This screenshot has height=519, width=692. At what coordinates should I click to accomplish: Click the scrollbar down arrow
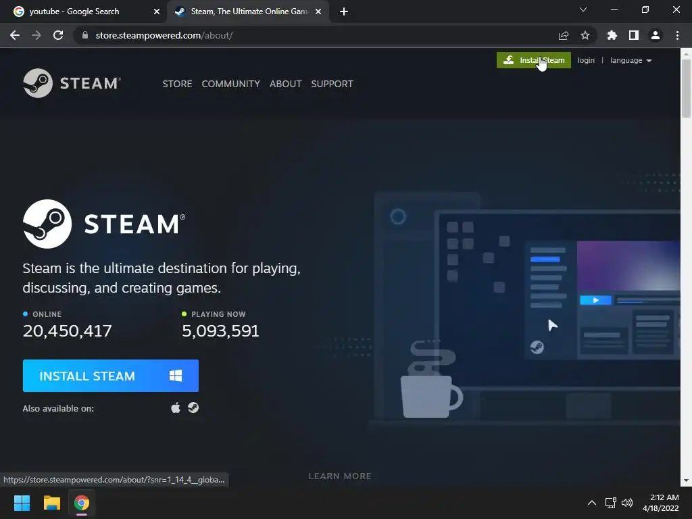click(686, 480)
